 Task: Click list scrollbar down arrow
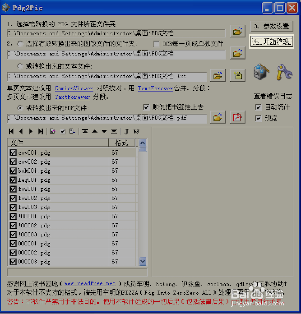[x=143, y=261]
